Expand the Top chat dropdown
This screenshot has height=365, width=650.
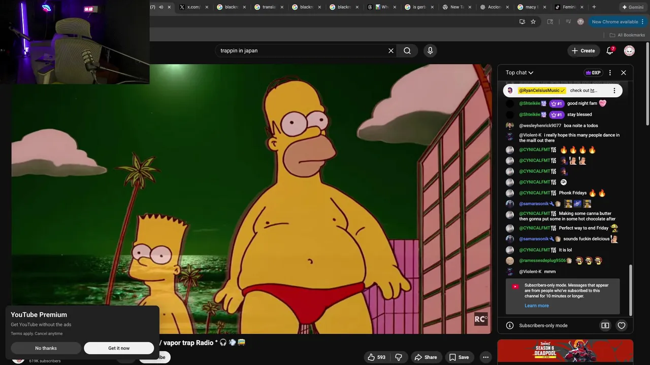519,72
